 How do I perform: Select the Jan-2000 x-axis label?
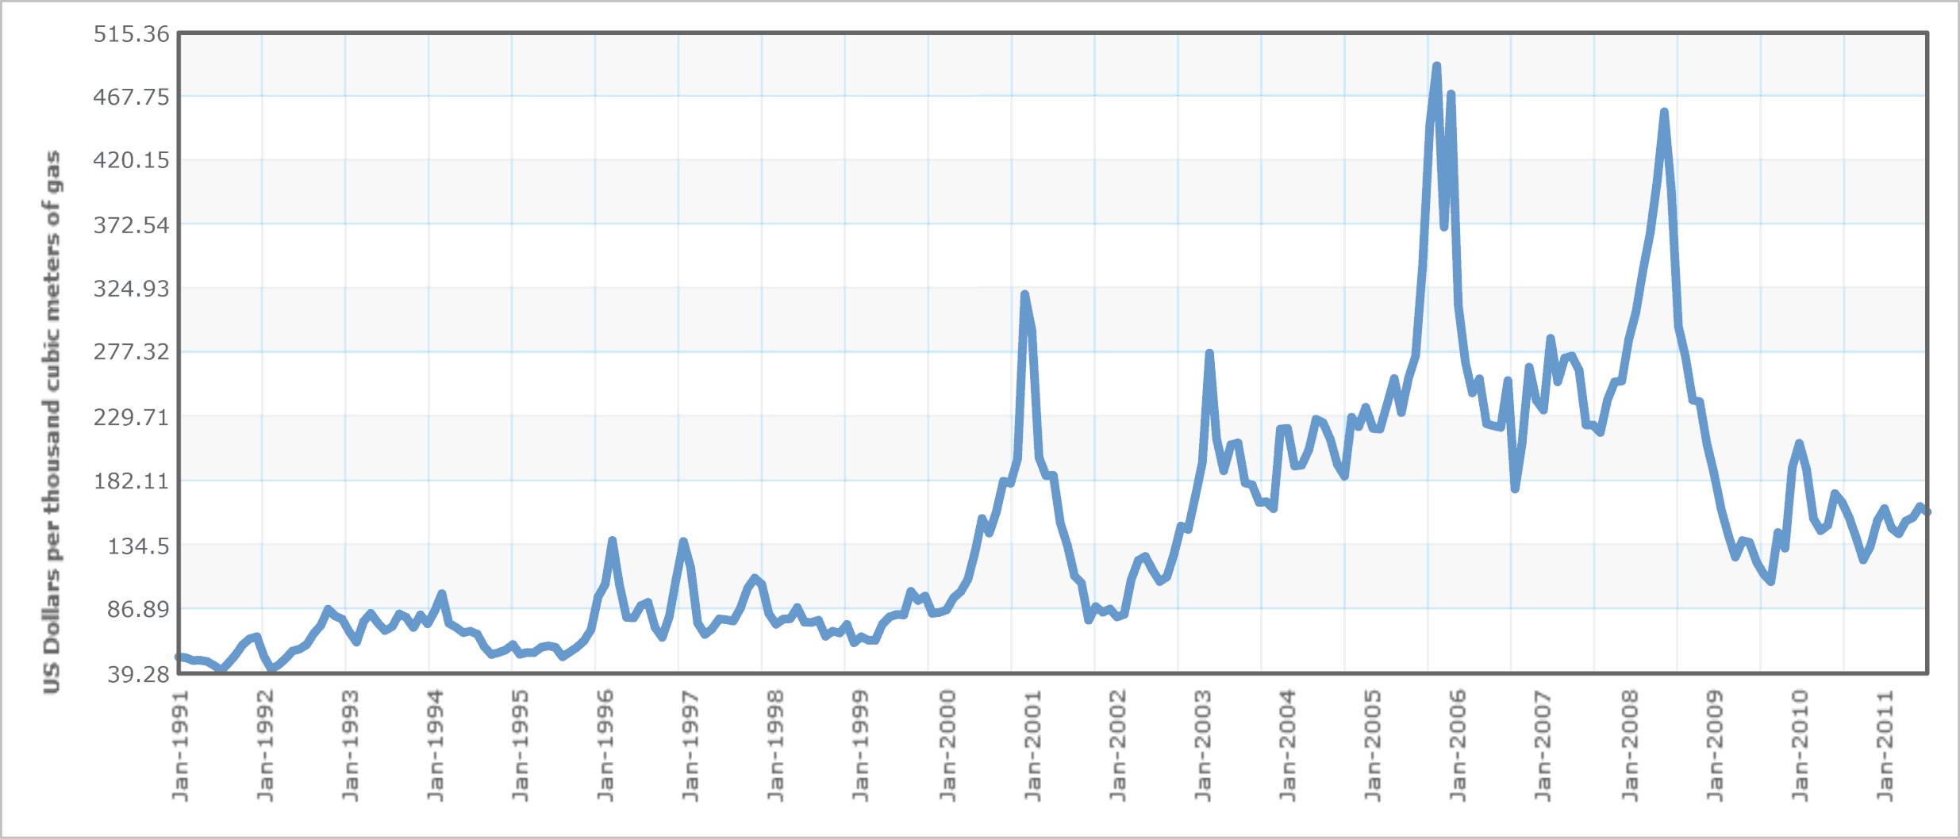click(947, 745)
